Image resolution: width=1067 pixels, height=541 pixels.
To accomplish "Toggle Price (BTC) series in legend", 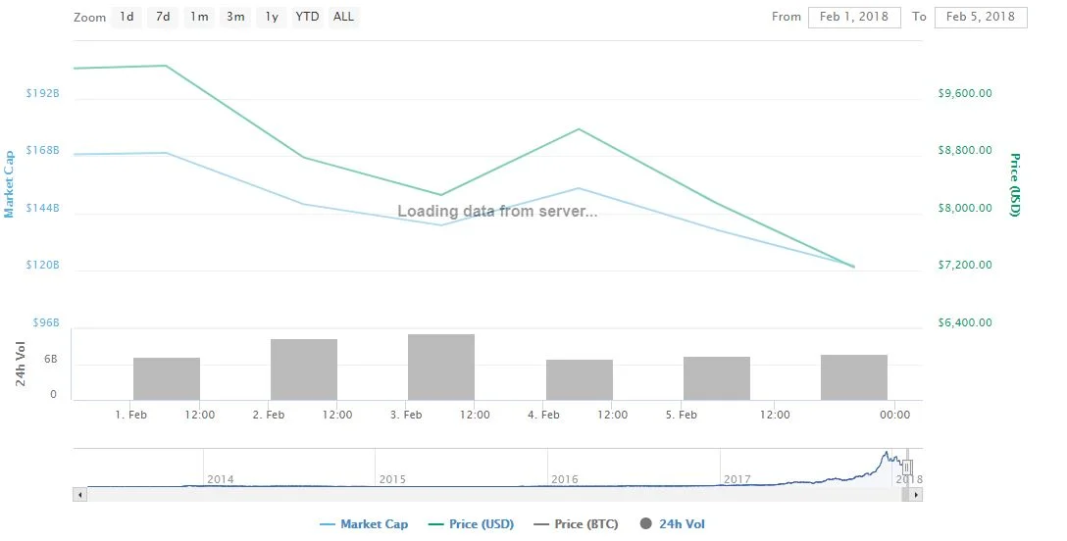I will tap(577, 524).
